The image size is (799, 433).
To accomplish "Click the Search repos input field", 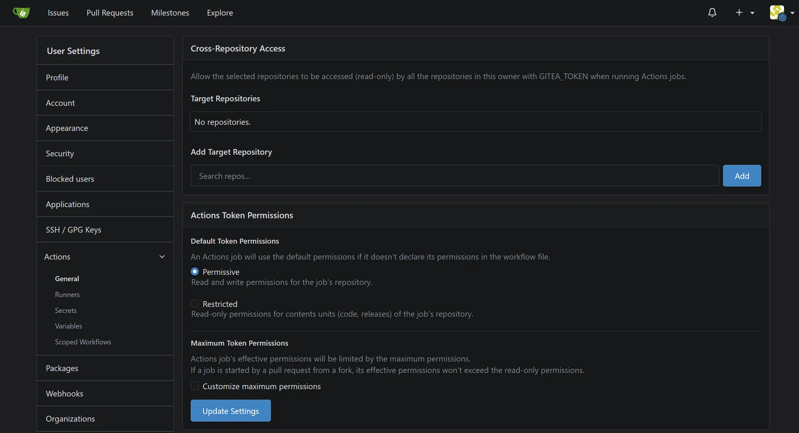I will 455,176.
